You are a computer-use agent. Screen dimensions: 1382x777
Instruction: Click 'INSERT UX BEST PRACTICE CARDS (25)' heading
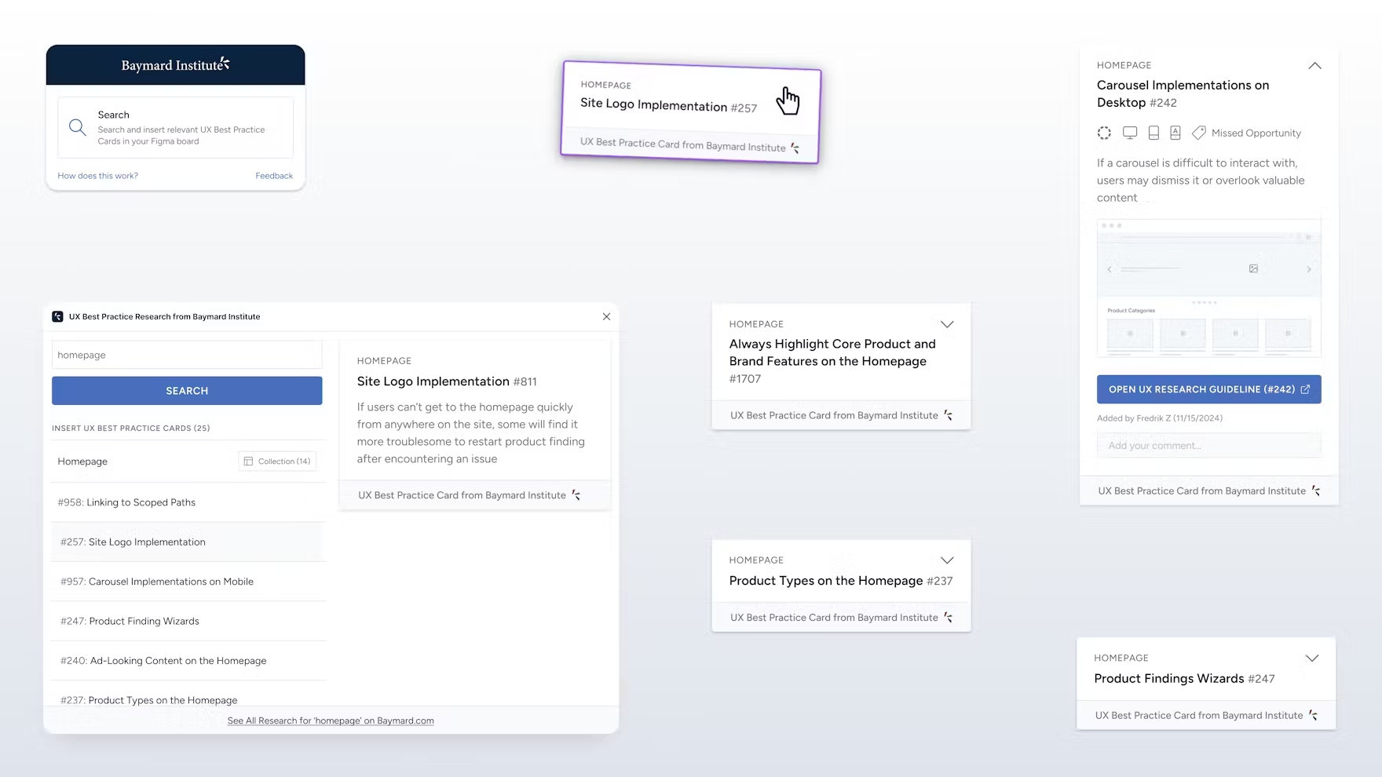130,428
